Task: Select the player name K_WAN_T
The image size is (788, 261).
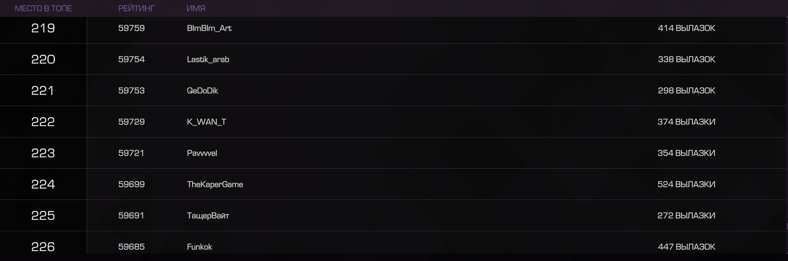Action: tap(206, 122)
